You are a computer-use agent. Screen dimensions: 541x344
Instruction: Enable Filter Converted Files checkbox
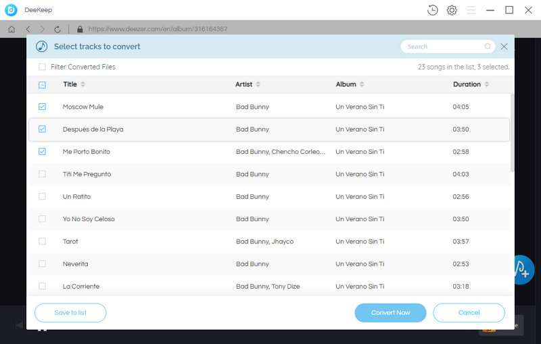(x=42, y=67)
